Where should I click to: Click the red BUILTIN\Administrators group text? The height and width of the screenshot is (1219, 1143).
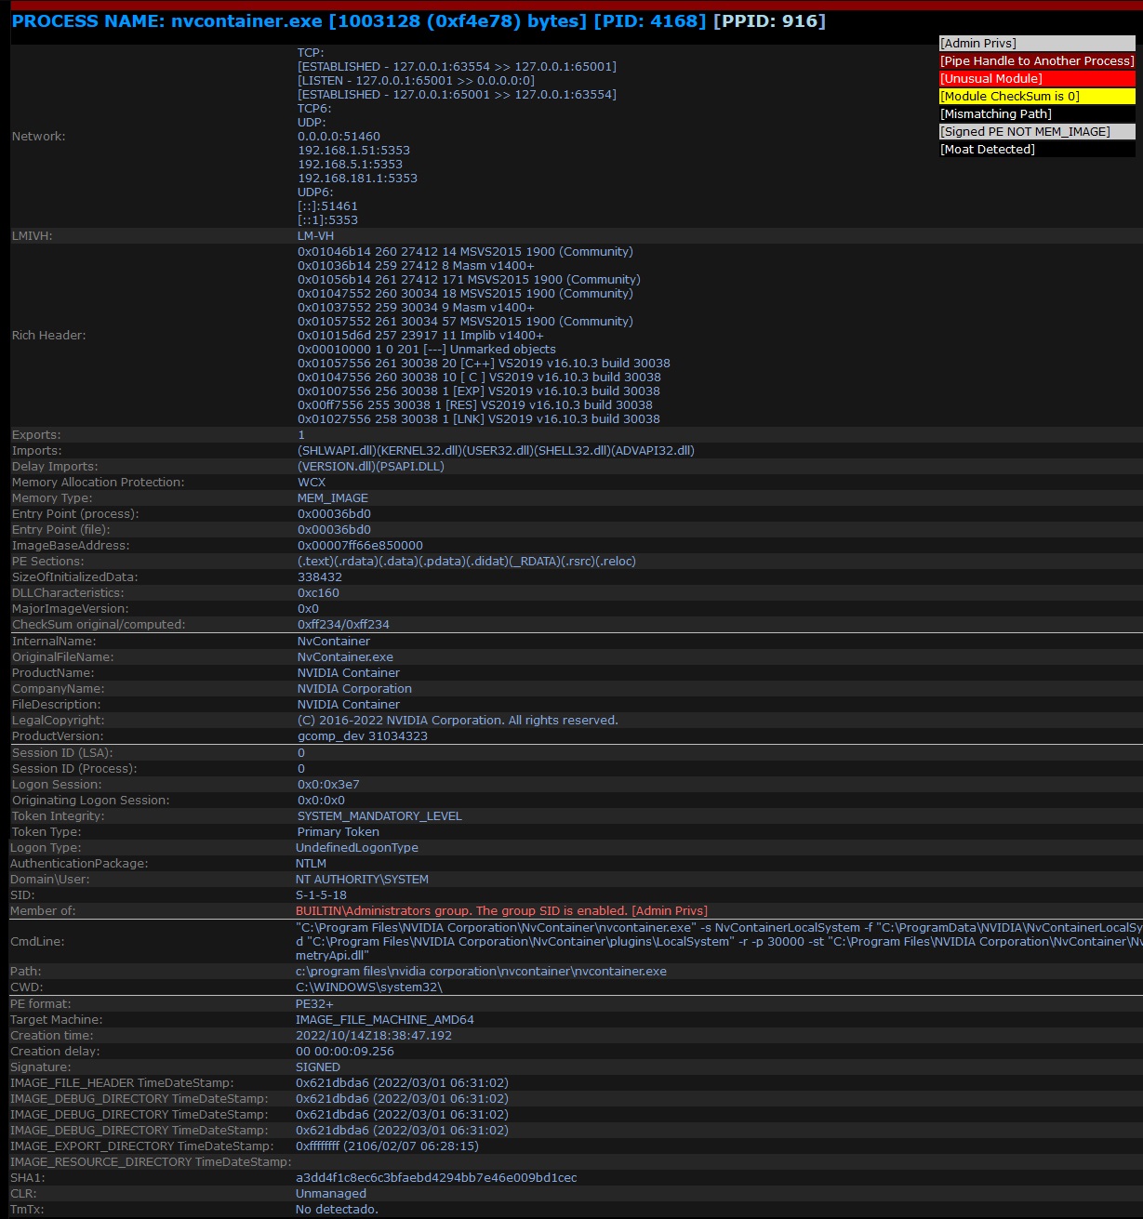point(501,911)
